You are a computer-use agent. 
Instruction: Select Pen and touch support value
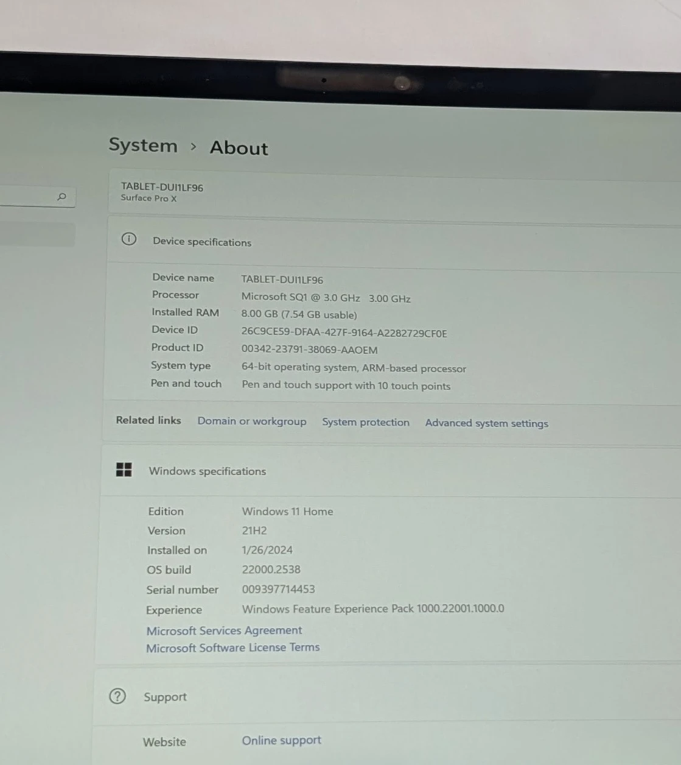(x=346, y=386)
